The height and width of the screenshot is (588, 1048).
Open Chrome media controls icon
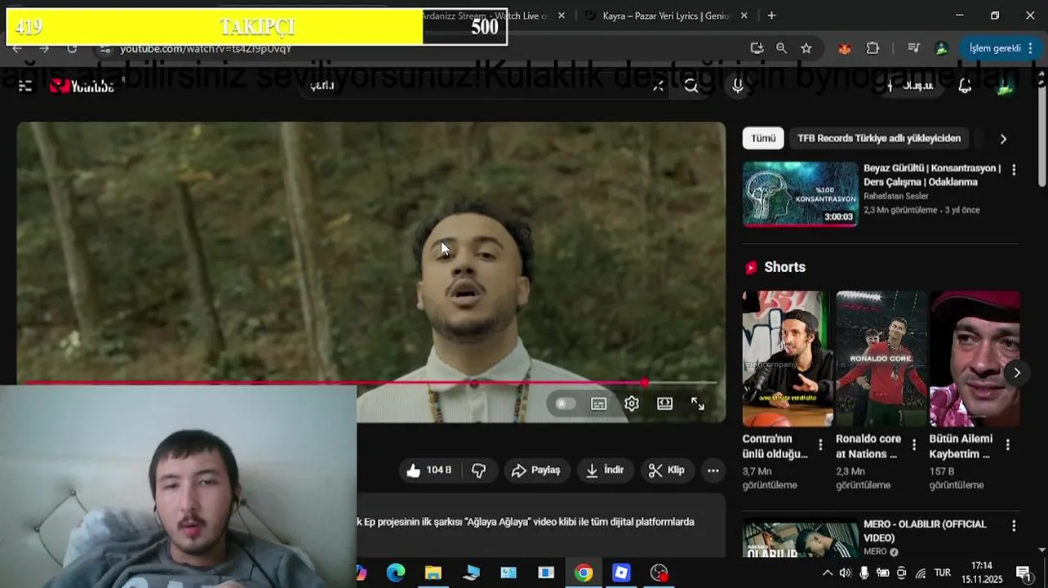click(913, 48)
